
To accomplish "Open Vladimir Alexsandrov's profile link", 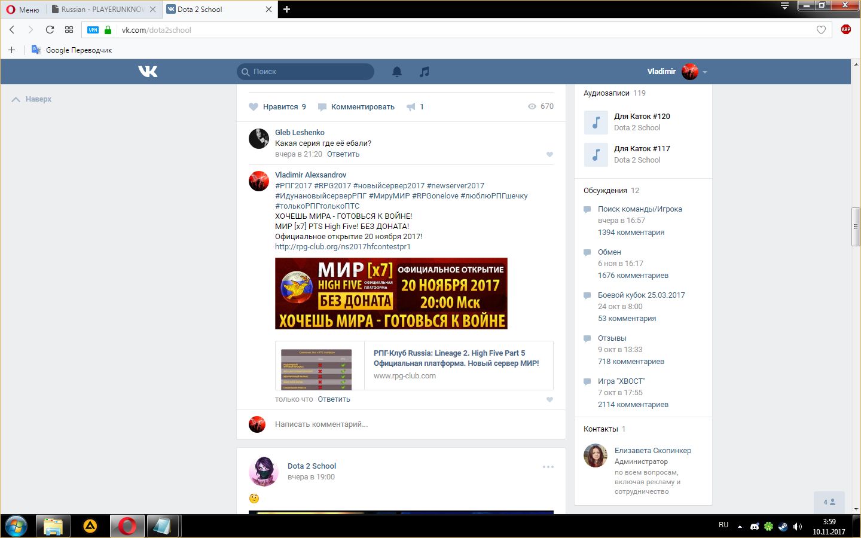I will (x=311, y=175).
